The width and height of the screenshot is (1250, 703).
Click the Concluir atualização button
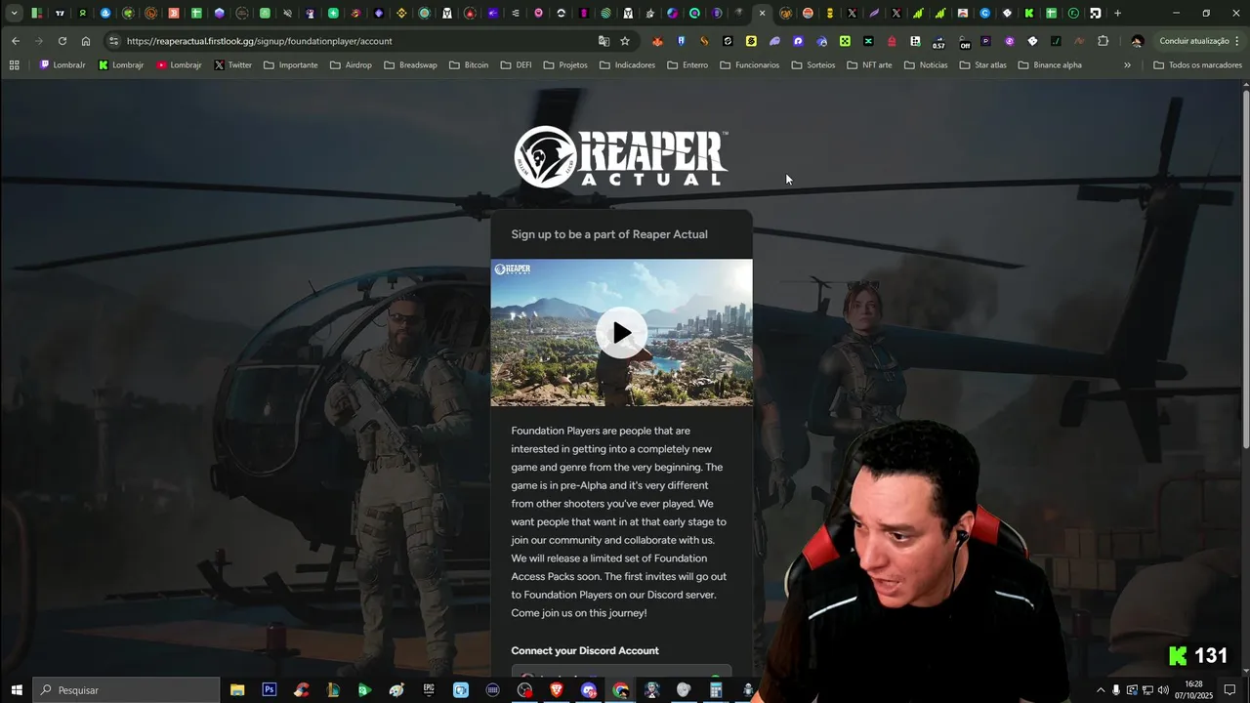coord(1200,41)
